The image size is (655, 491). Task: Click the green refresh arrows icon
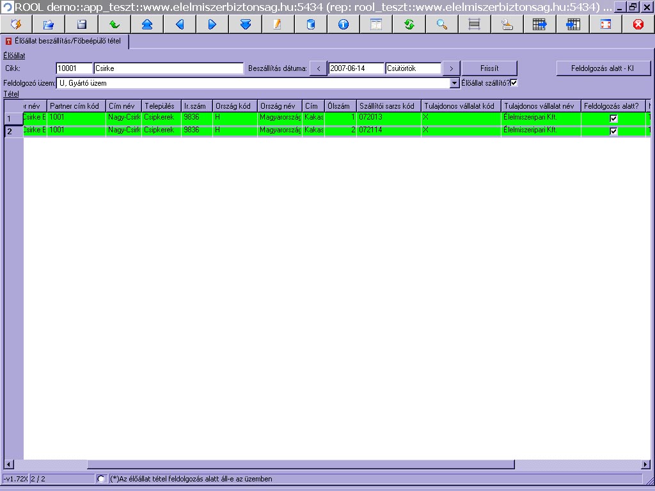[409, 24]
